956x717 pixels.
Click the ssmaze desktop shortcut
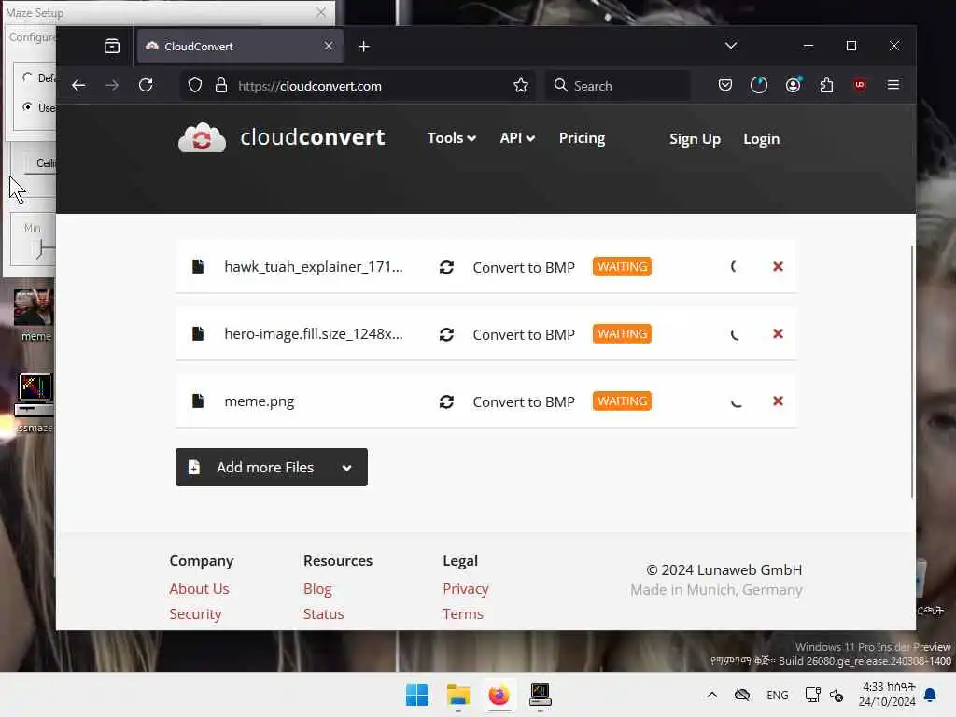[35, 402]
